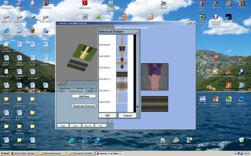The height and width of the screenshot is (156, 251).
Task: Click Exit in Lot Editor
Action: point(100,126)
